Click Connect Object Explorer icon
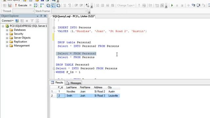The width and height of the screenshot is (210, 118). 17,21
